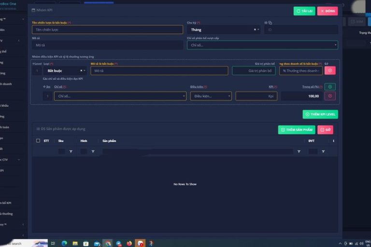371x247 pixels.
Task: Open the ĐVT column filter icon
Action: pyautogui.click(x=323, y=151)
